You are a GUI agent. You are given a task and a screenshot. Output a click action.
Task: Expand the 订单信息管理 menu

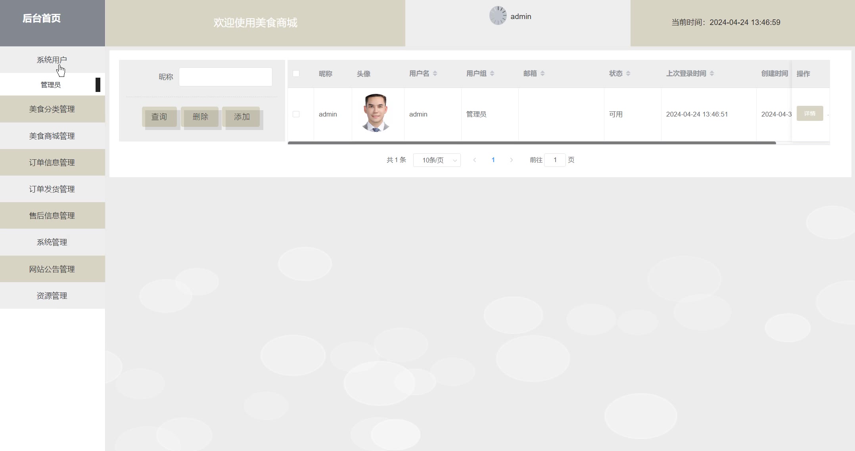[52, 162]
